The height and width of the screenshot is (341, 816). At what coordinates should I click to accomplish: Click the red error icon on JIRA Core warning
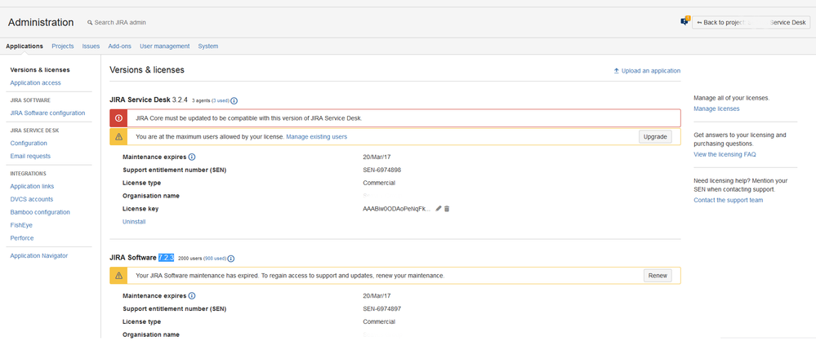tap(118, 118)
